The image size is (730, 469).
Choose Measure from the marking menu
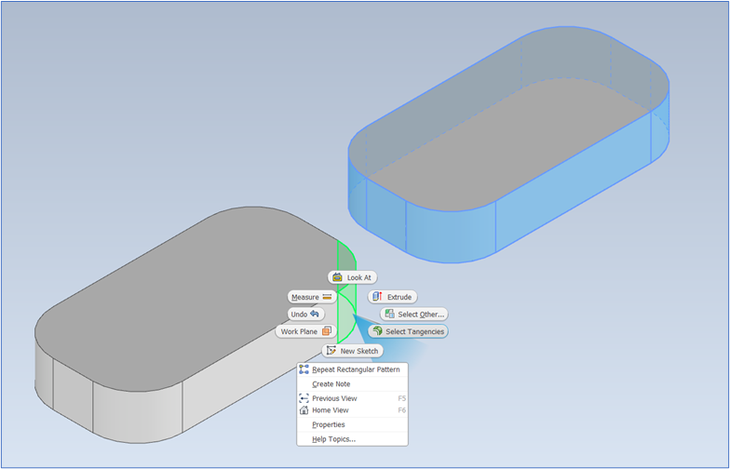point(311,297)
